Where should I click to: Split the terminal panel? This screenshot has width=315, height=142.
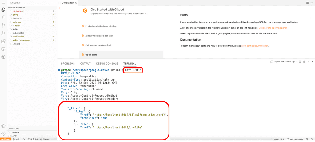(300, 62)
